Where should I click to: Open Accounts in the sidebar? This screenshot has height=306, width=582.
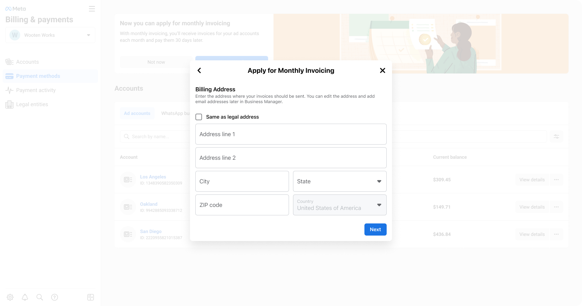pyautogui.click(x=50, y=62)
